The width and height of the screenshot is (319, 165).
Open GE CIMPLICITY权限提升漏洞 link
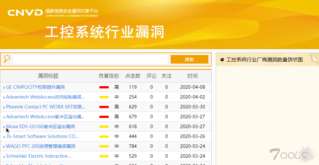coord(35,87)
